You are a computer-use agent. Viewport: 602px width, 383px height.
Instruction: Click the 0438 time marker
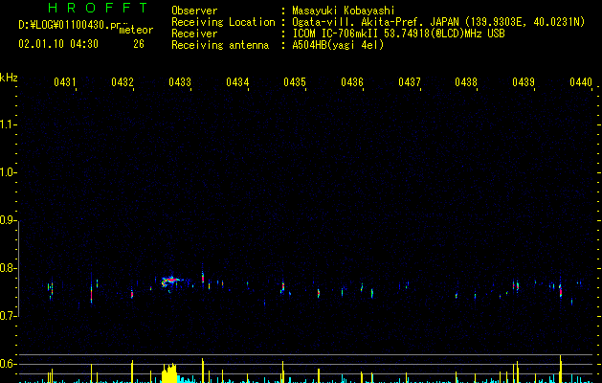466,82
